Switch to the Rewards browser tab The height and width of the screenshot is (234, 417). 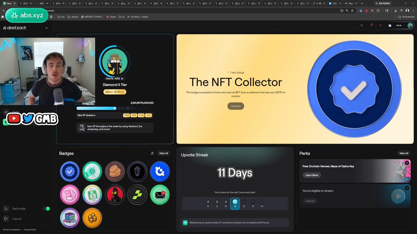(9, 3)
